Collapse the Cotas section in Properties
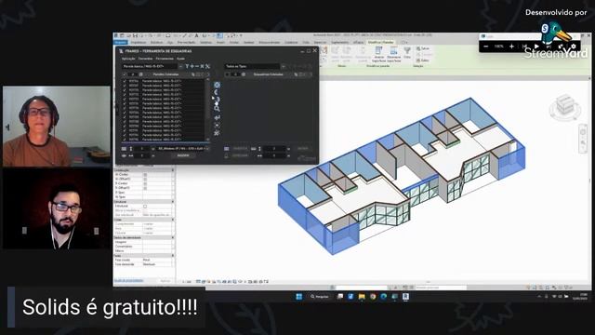 pyautogui.click(x=173, y=220)
